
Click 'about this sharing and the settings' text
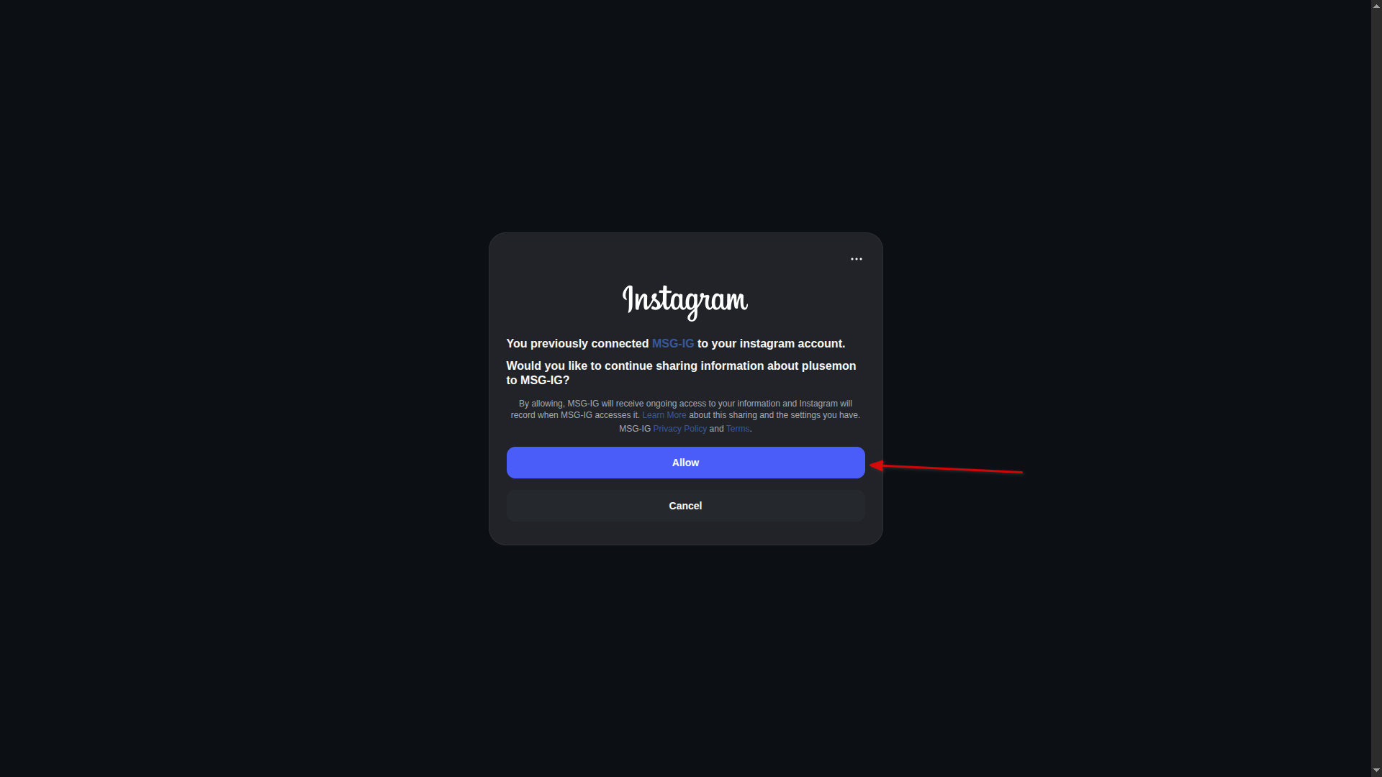(x=774, y=415)
